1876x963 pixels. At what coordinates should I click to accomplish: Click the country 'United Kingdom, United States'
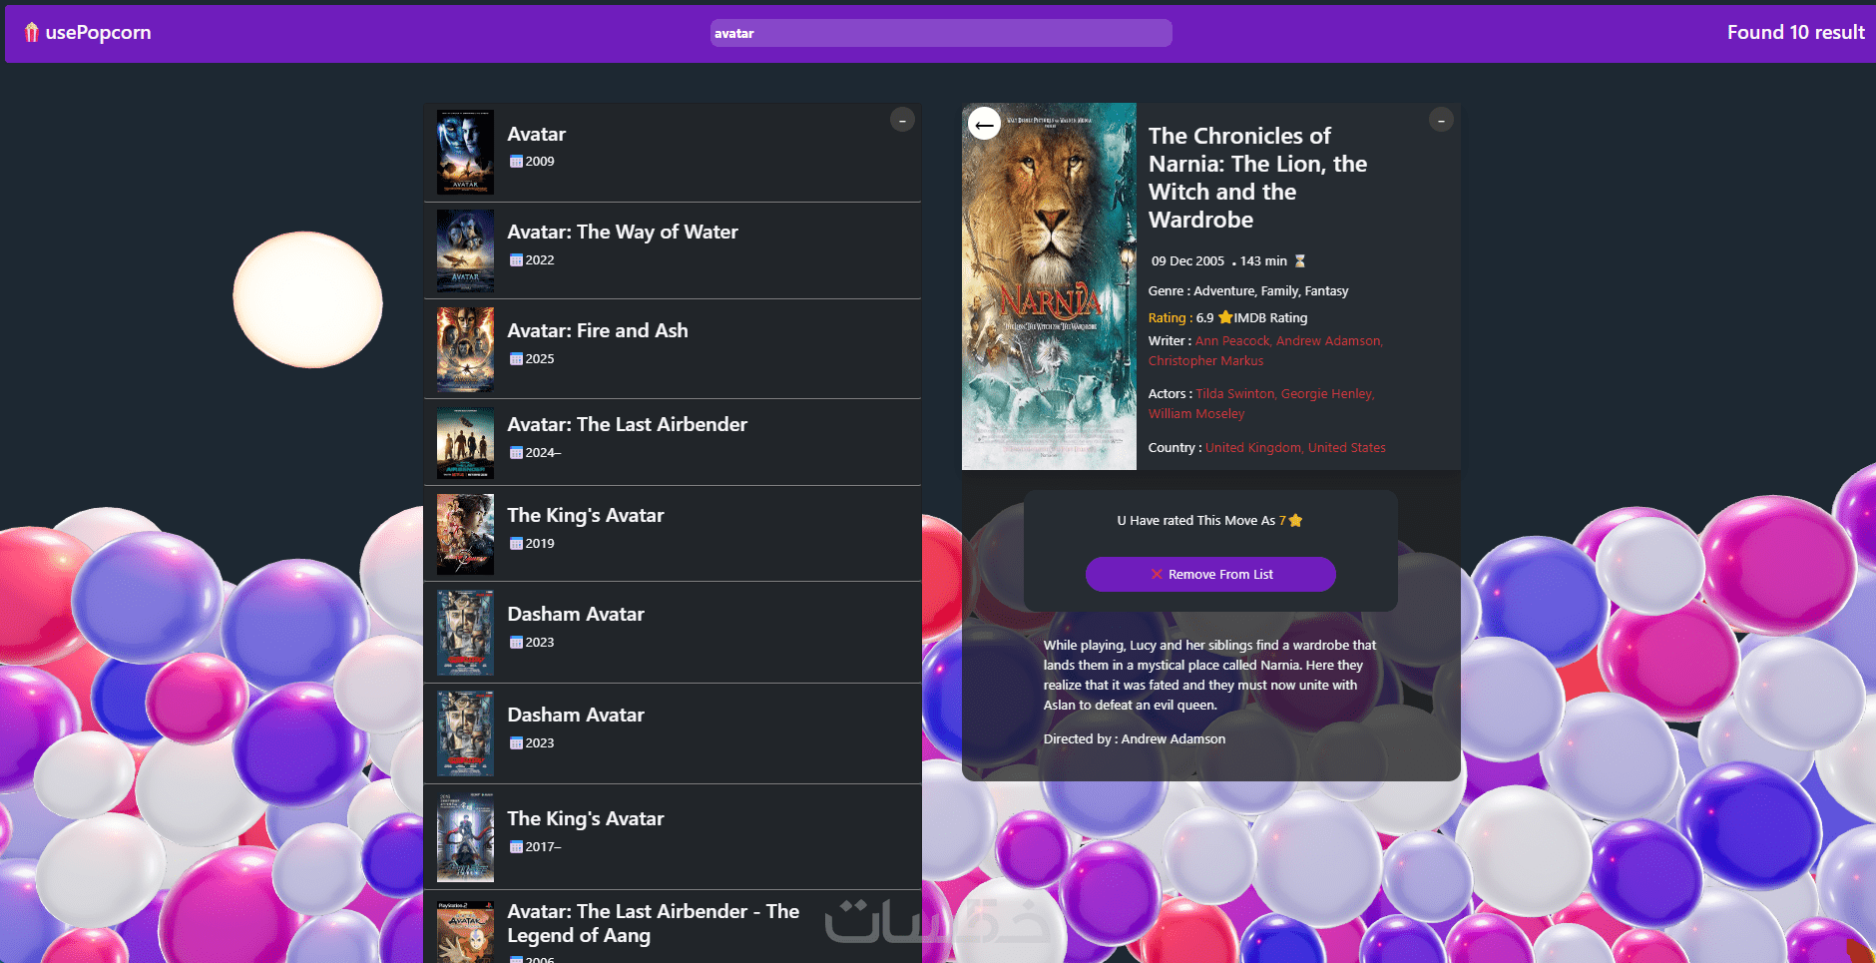(x=1295, y=448)
